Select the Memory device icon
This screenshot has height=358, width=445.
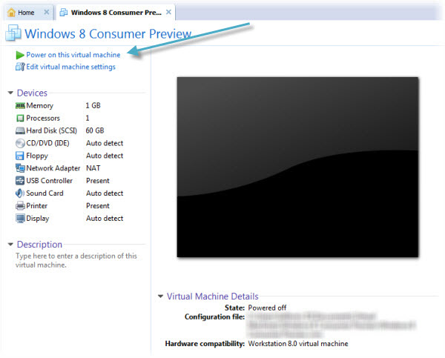(x=20, y=106)
